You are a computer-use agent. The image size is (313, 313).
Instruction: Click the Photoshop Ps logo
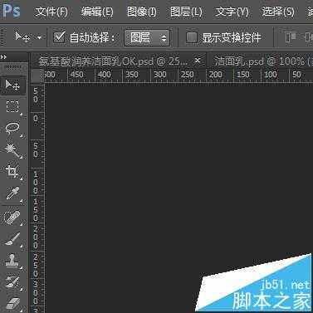click(x=12, y=11)
